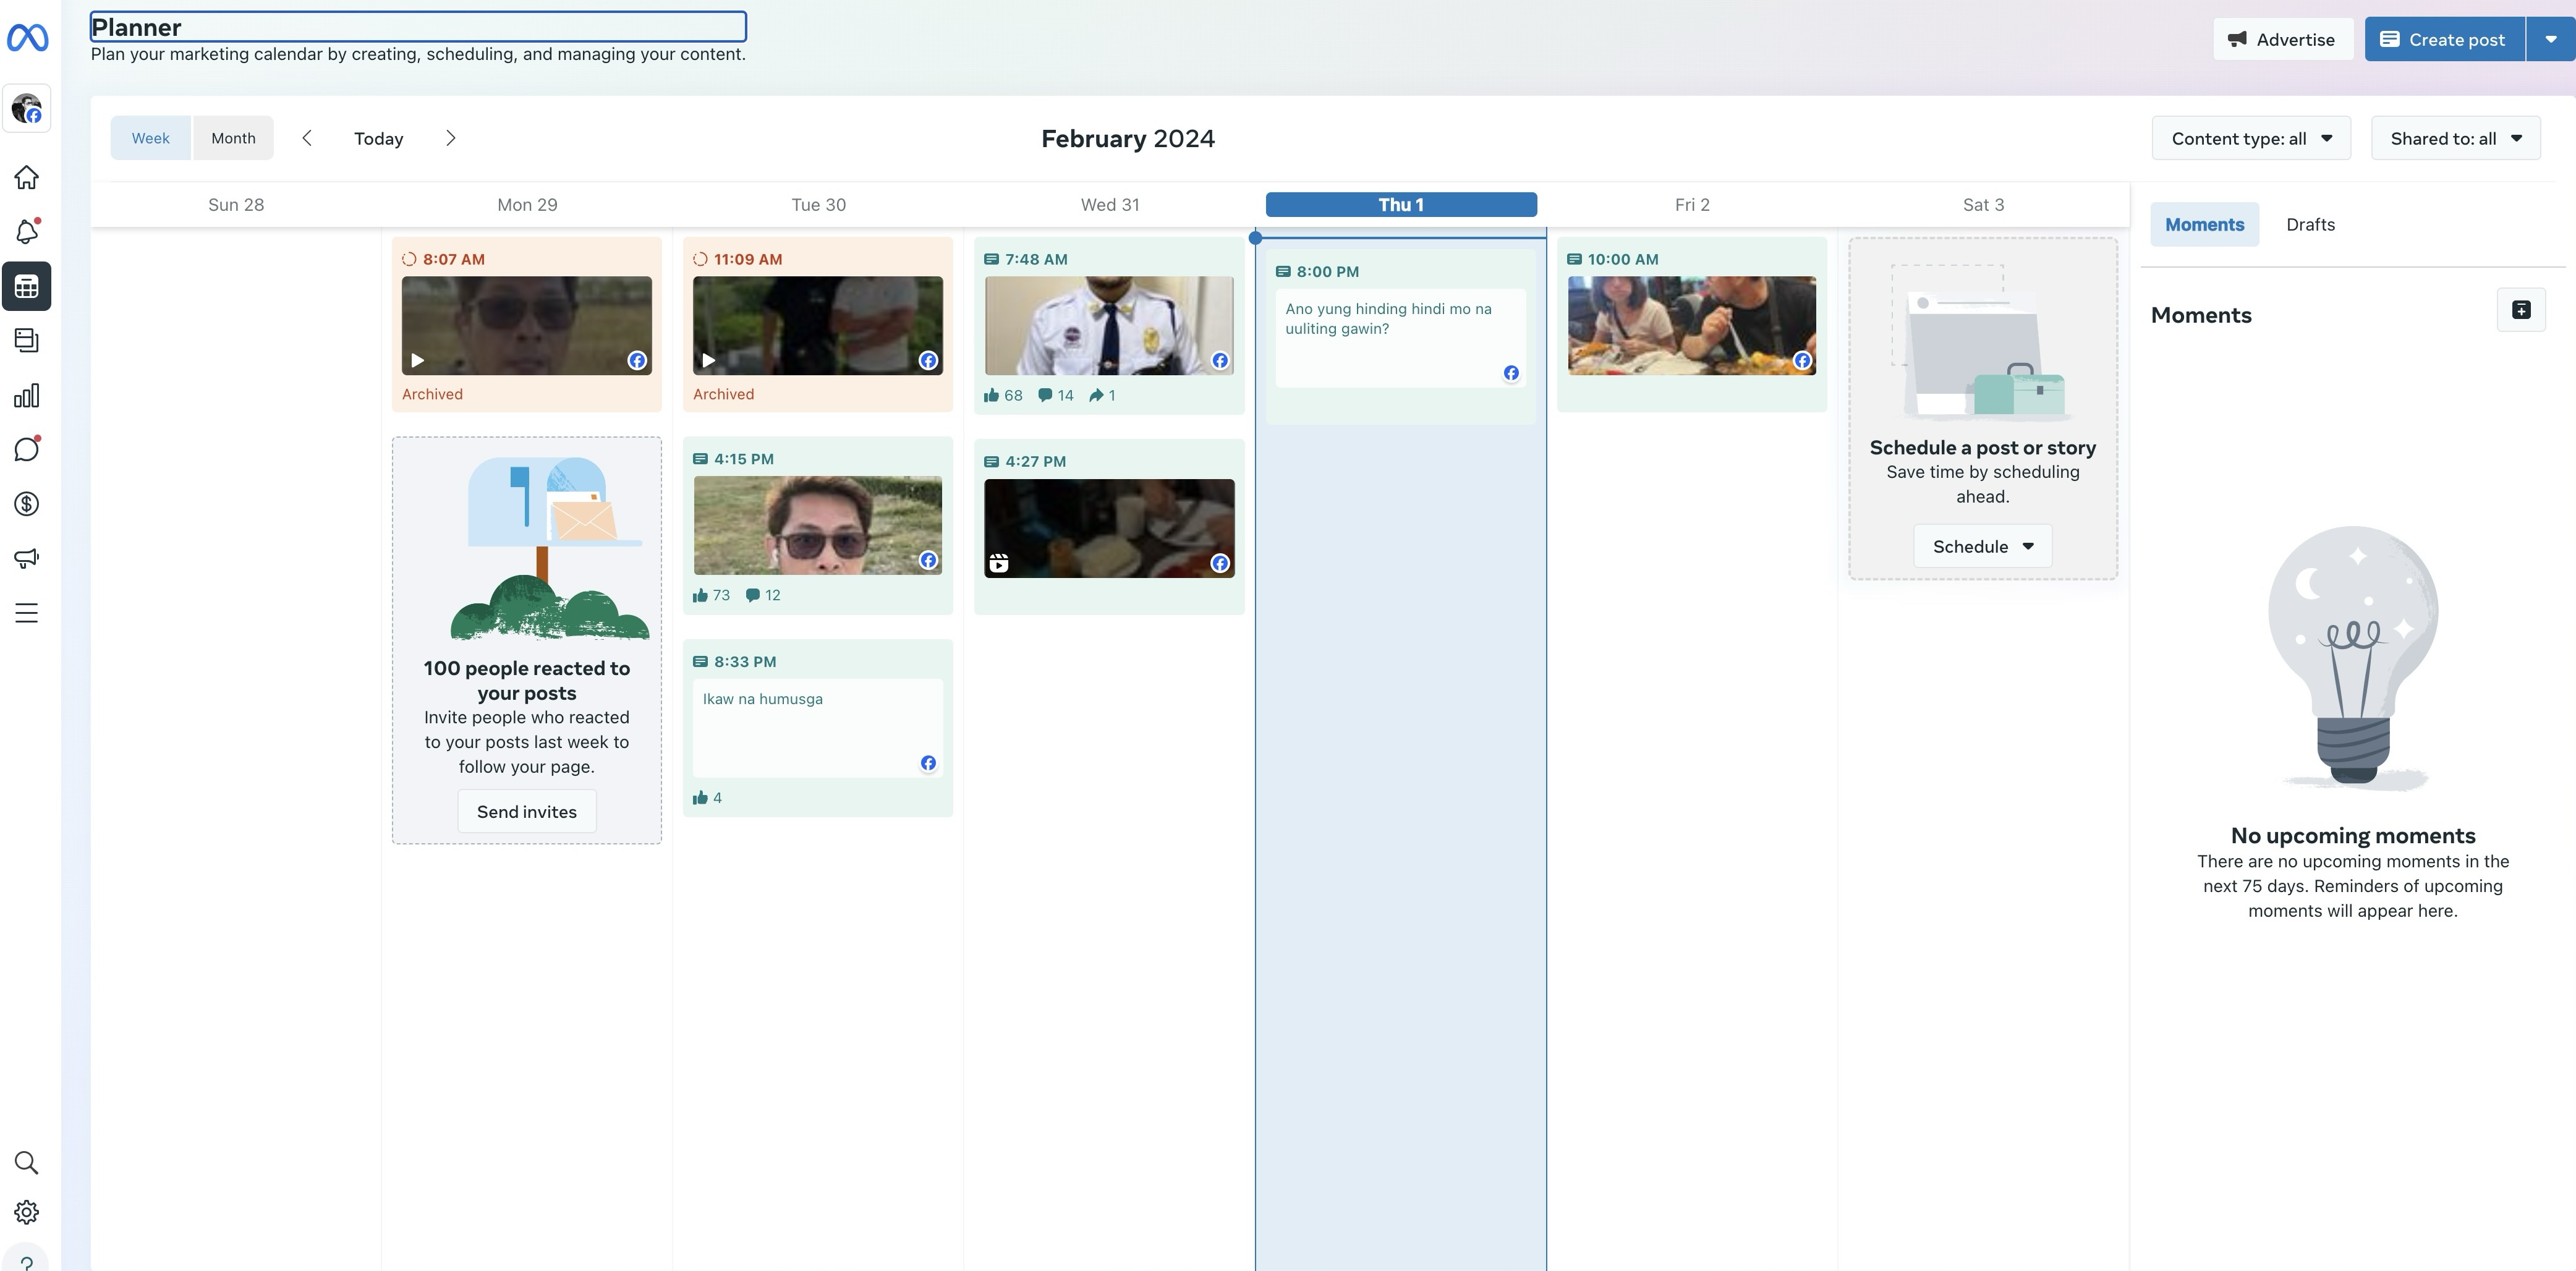
Task: Open the Schedule dropdown on Saturday
Action: pyautogui.click(x=1982, y=546)
